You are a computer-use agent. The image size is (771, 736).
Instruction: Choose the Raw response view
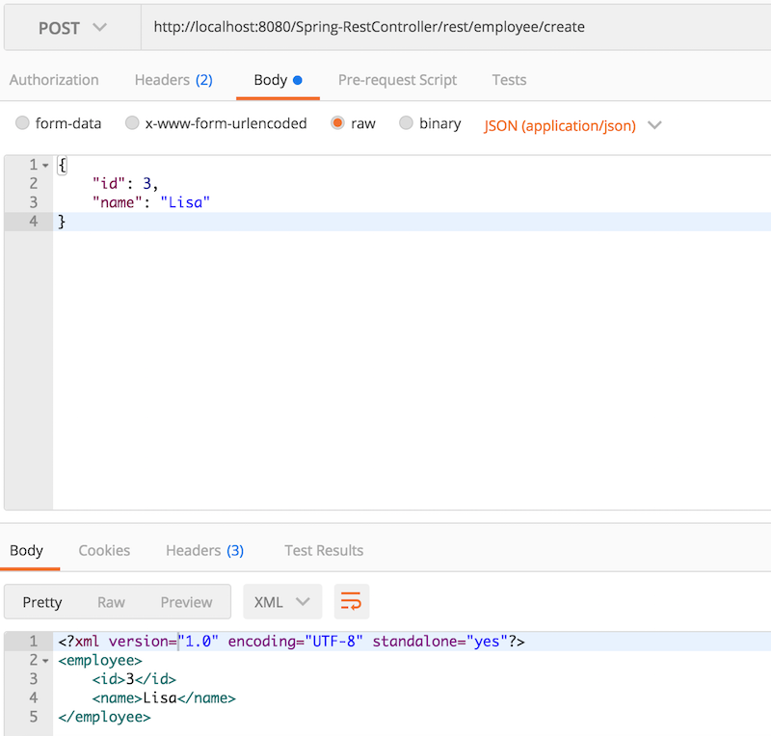111,602
